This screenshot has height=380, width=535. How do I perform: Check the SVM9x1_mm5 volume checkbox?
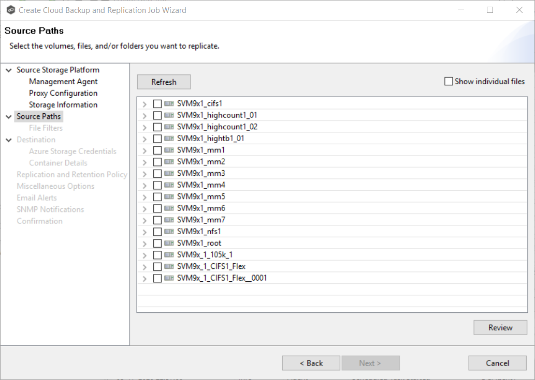(157, 196)
